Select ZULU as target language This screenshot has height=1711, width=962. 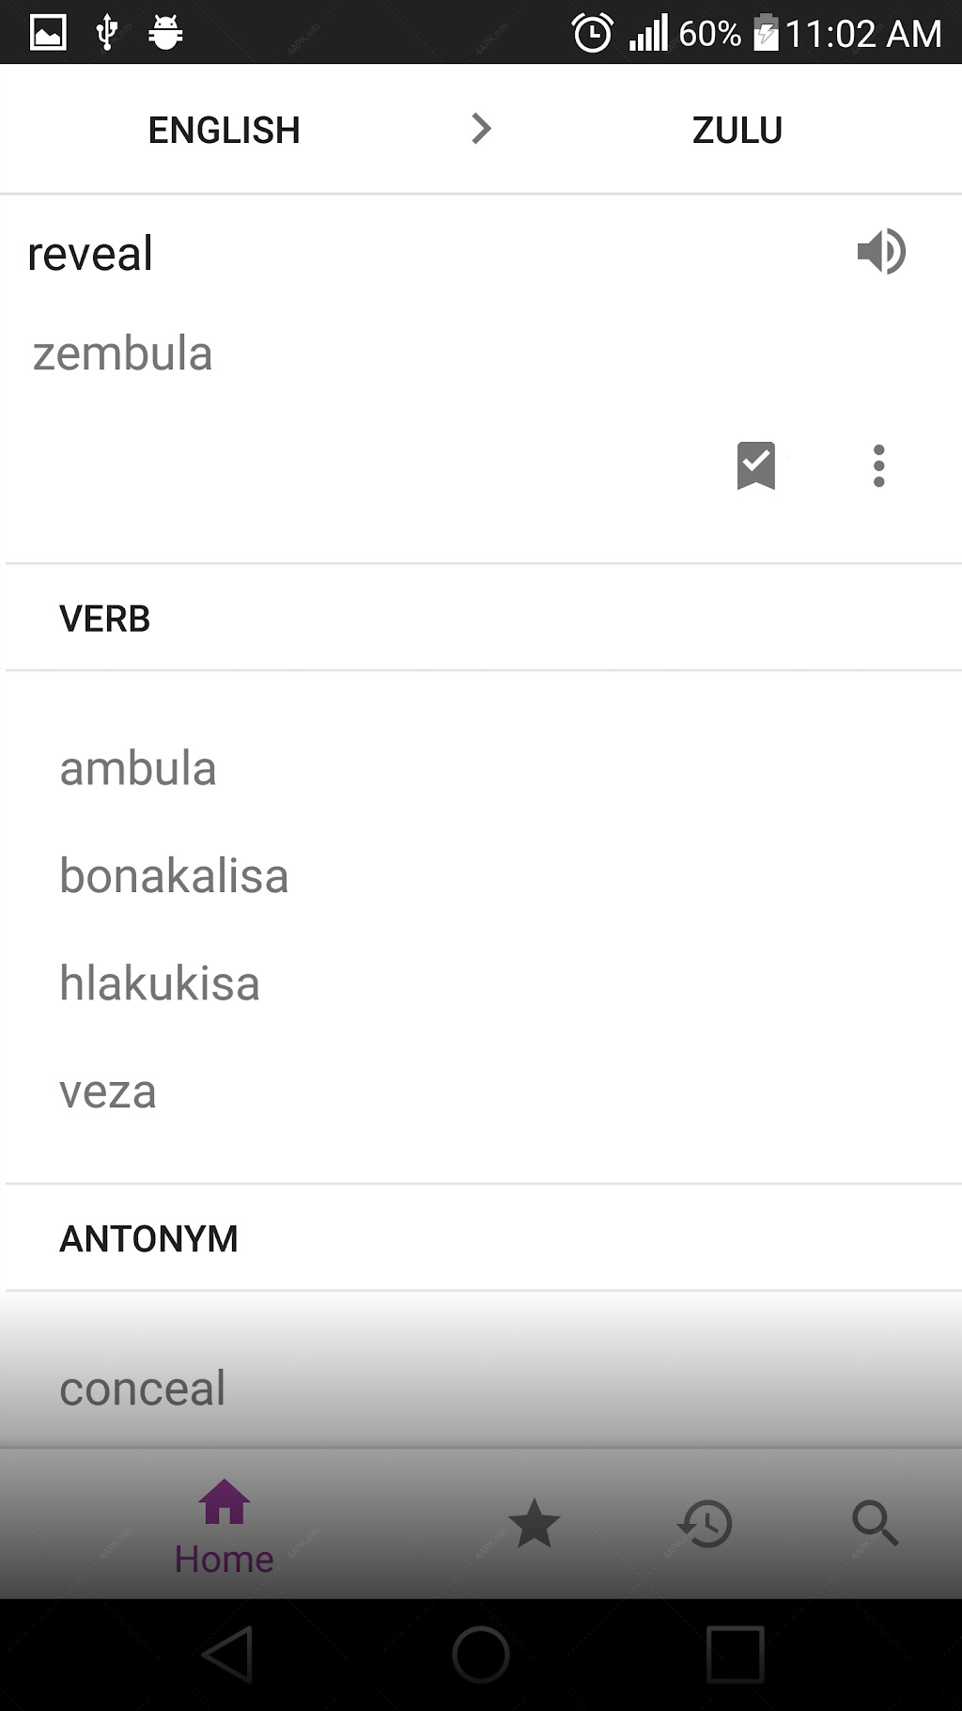point(737,130)
